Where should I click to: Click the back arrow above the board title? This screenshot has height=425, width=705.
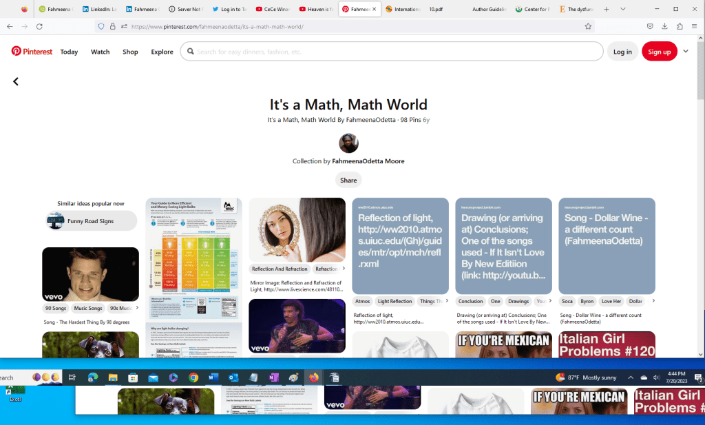(16, 81)
